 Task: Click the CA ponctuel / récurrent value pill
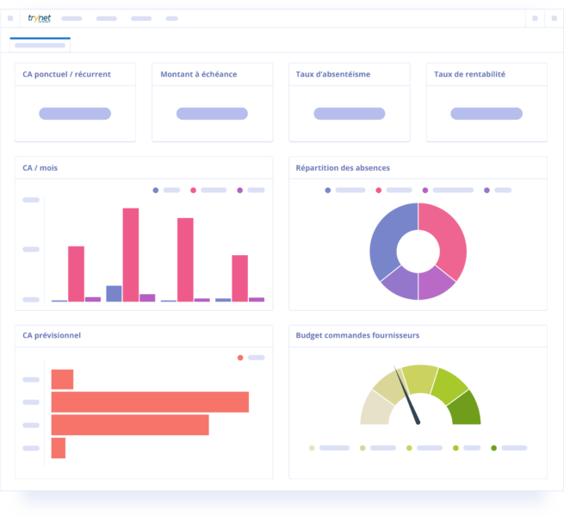point(75,114)
